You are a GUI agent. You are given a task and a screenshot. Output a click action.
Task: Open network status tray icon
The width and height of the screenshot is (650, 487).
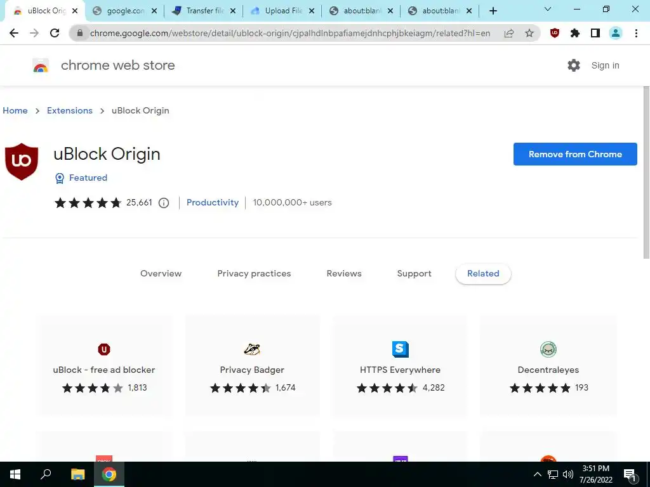pyautogui.click(x=553, y=474)
